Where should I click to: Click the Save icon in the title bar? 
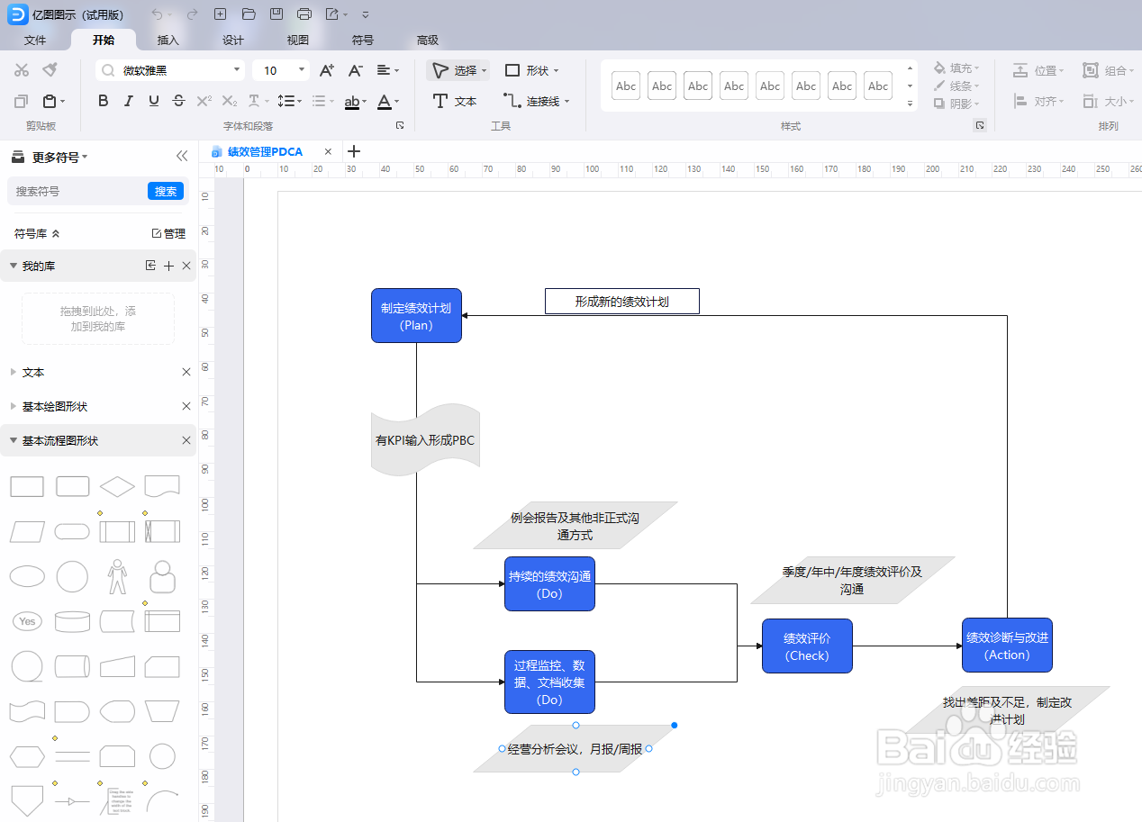[278, 14]
